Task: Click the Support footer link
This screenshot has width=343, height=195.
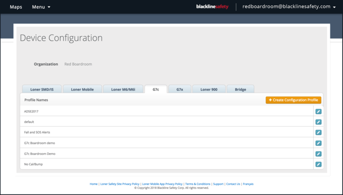Action: point(218,184)
